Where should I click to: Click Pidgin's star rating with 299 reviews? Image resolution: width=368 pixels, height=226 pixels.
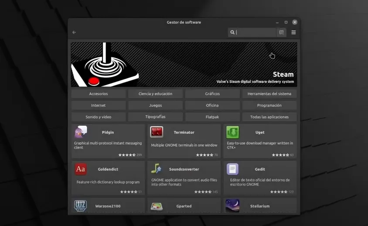tap(130, 155)
